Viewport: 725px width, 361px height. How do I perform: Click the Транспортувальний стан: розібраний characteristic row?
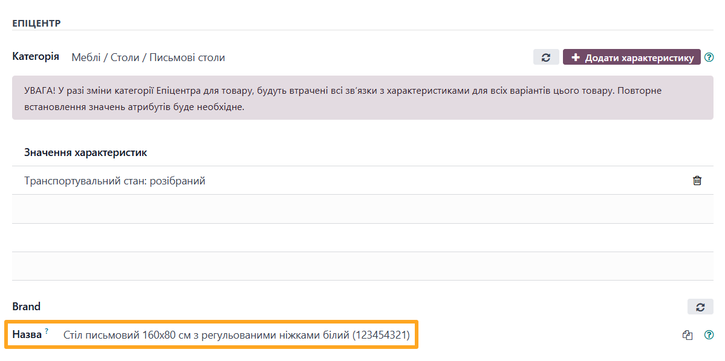[x=114, y=180]
